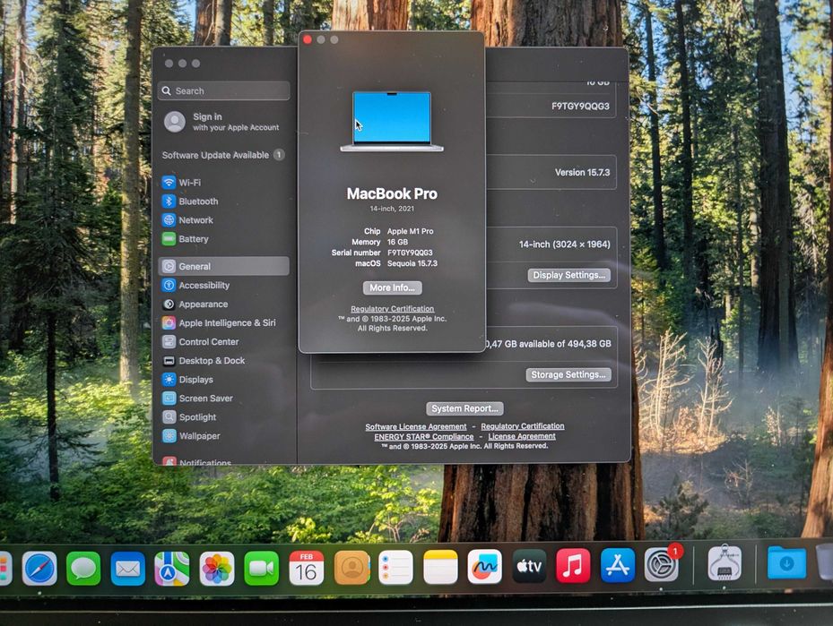Image resolution: width=833 pixels, height=626 pixels.
Task: Open Apple TV app from the Dock
Action: (529, 566)
